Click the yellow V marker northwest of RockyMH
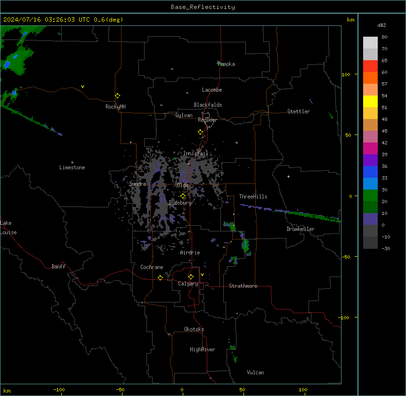The image size is (406, 396). (x=82, y=87)
